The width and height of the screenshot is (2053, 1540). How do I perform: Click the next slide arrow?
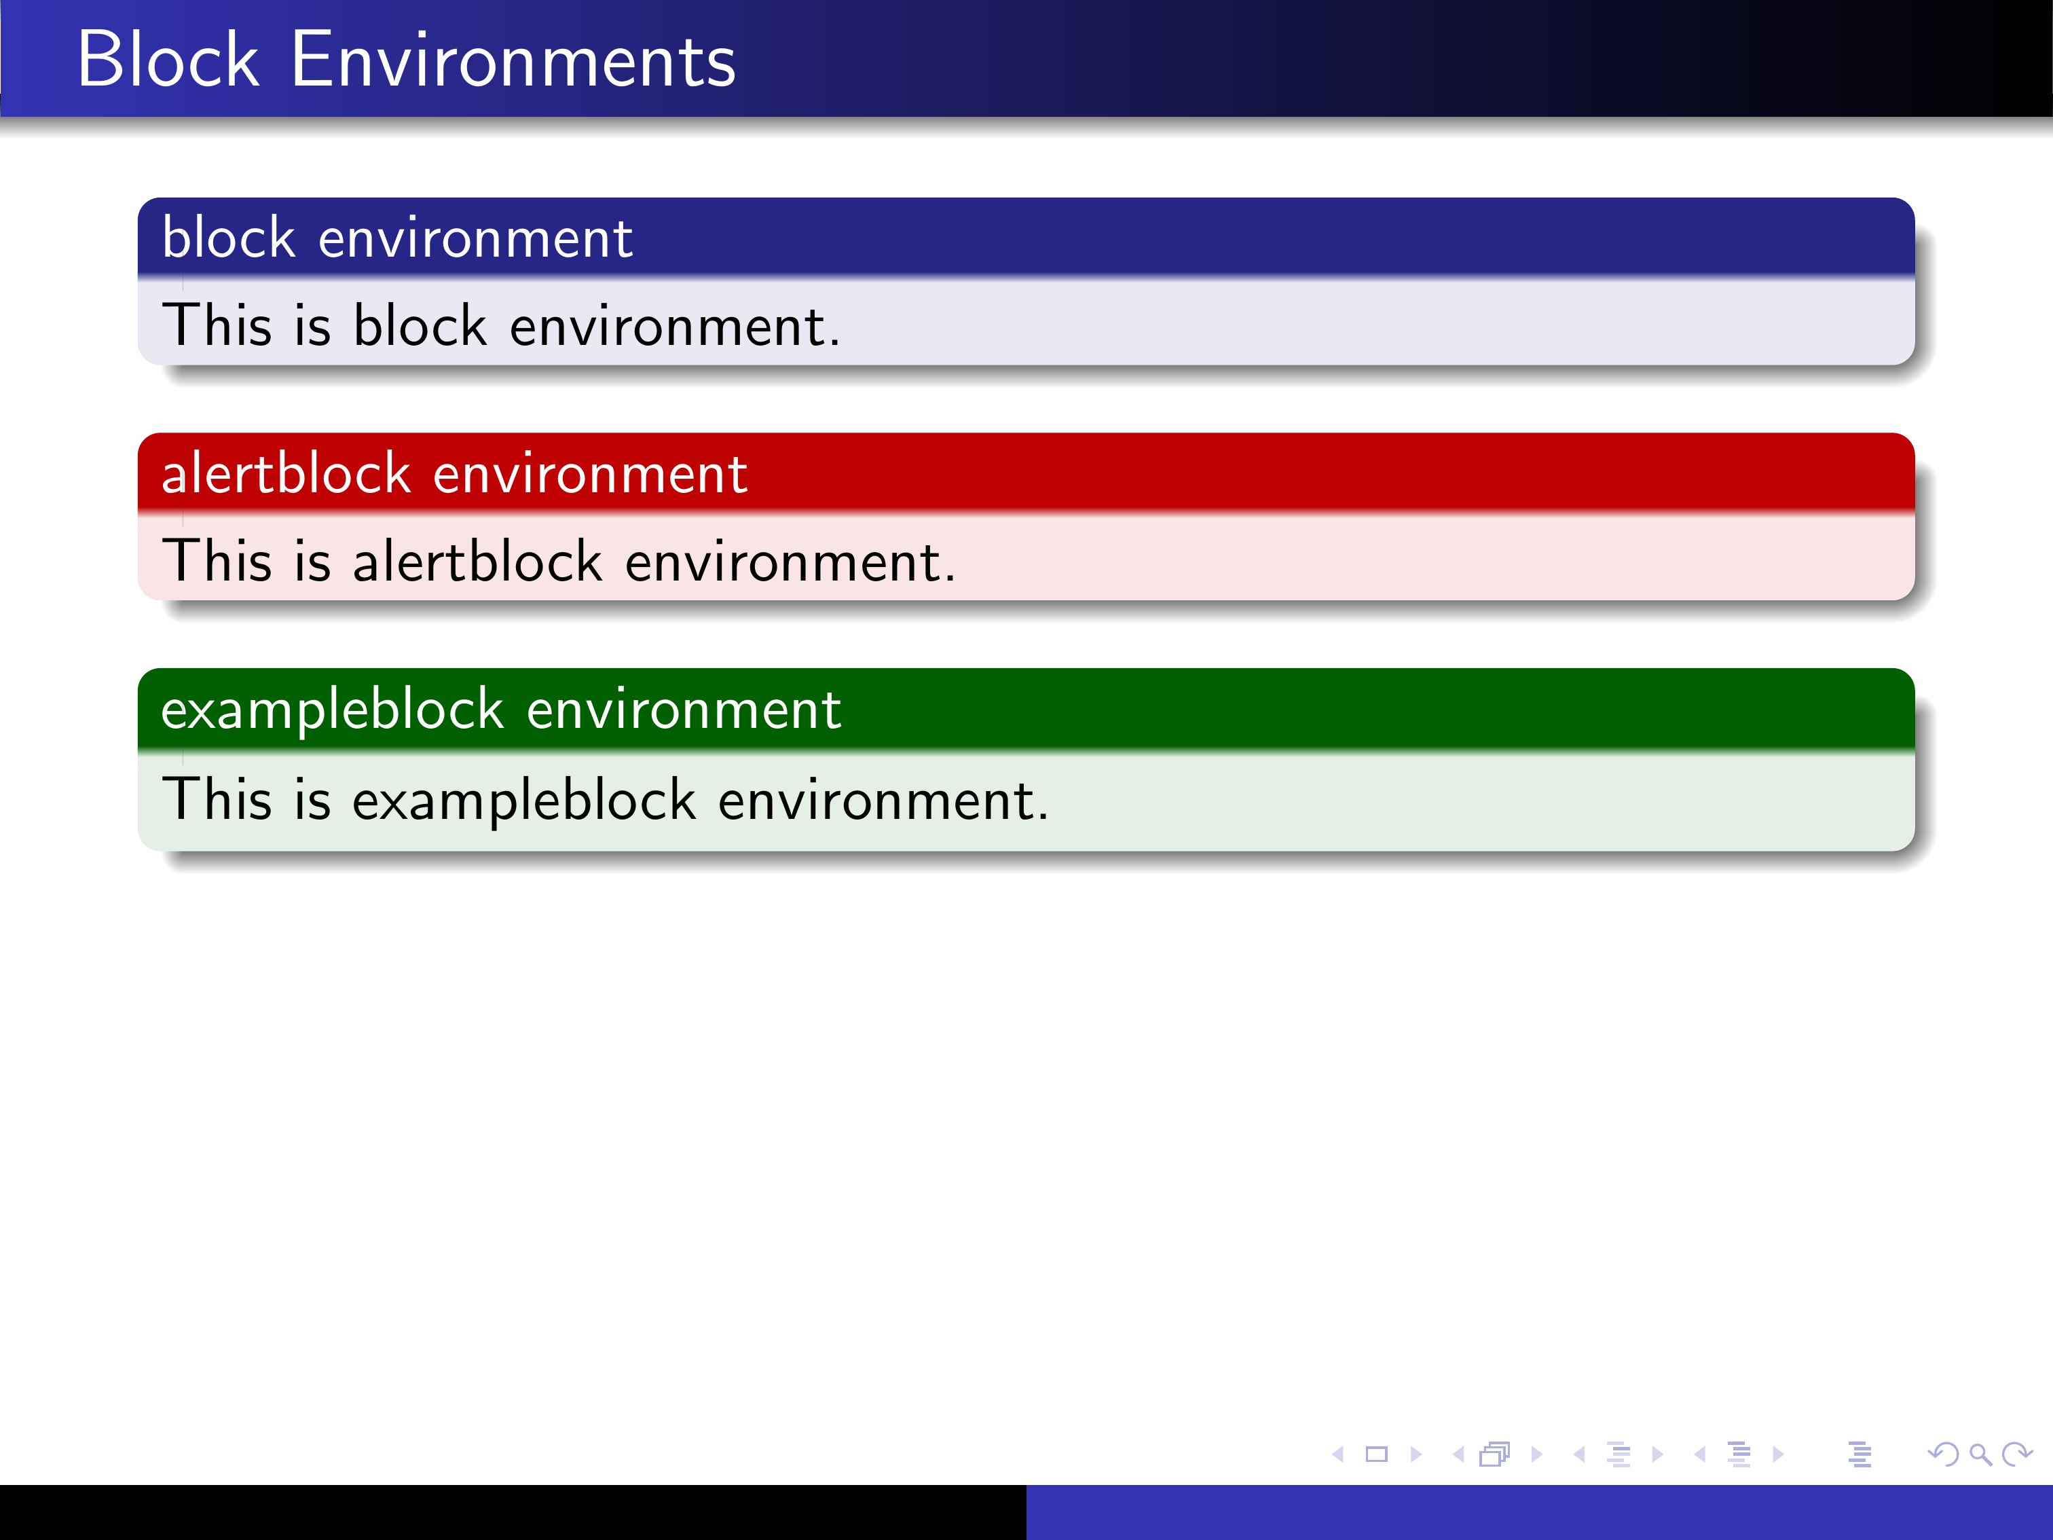1416,1454
